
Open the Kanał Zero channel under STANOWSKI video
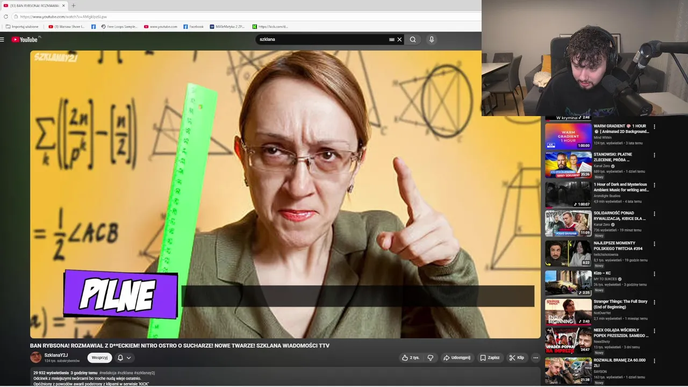point(601,166)
